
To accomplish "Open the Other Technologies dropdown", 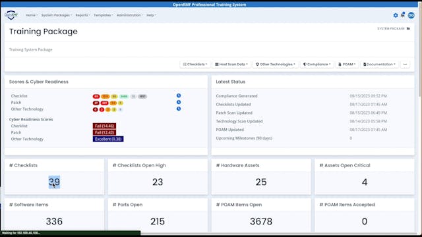I will (x=276, y=65).
